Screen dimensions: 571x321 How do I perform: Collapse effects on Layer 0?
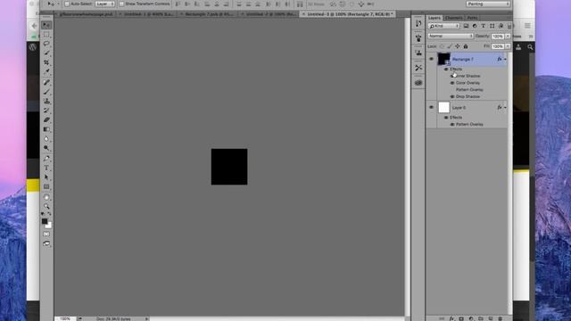(x=505, y=108)
